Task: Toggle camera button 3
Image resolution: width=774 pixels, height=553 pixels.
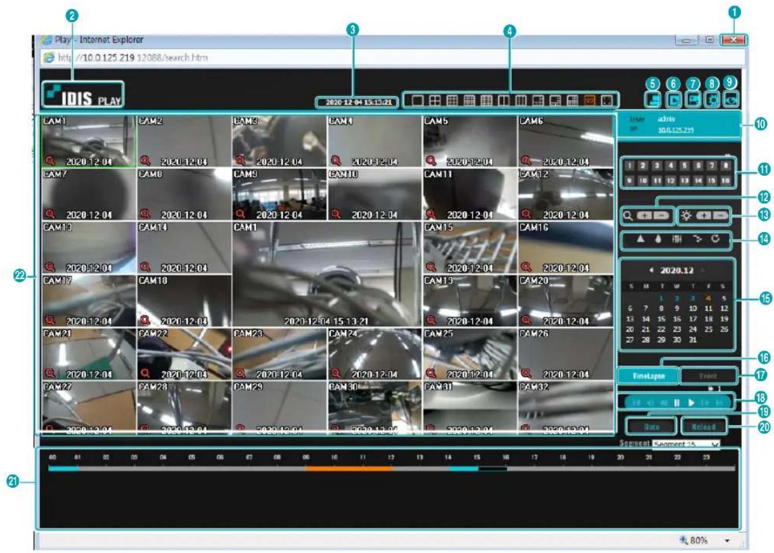Action: [x=656, y=165]
